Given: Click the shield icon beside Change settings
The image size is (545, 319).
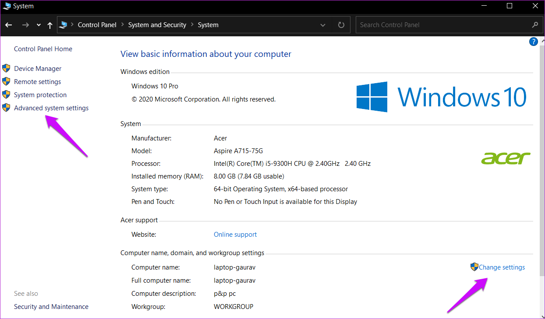Looking at the screenshot, I should [x=474, y=266].
